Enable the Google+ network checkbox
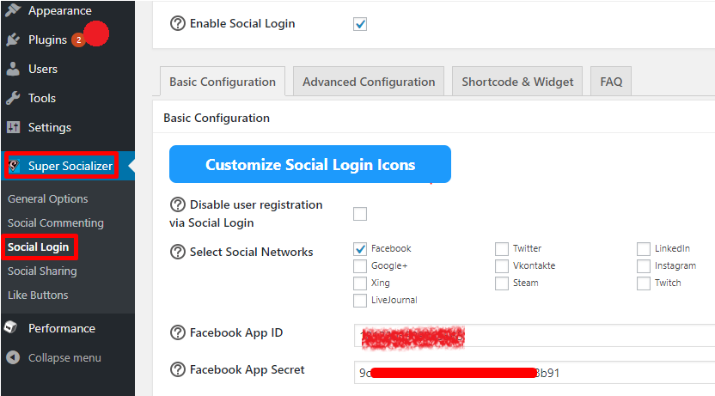715x396 pixels. tap(360, 266)
